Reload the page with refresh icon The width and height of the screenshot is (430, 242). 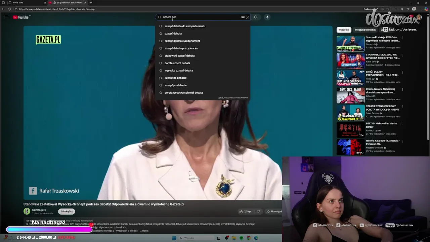click(x=9, y=9)
